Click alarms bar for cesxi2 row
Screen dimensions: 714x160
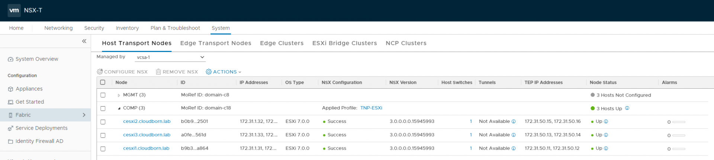point(678,122)
